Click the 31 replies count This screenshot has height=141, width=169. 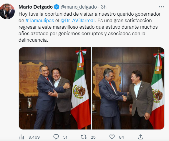(x=65, y=137)
